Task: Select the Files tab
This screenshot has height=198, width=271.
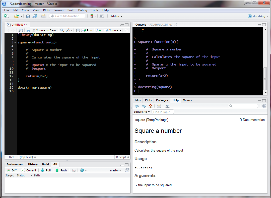Action: point(138,100)
